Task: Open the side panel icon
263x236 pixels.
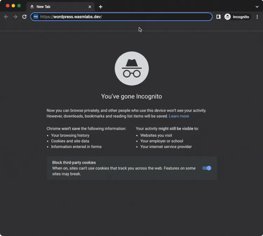Action: [218, 17]
